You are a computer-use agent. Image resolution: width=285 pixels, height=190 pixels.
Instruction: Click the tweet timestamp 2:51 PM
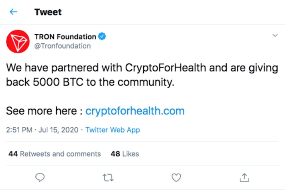(19, 130)
